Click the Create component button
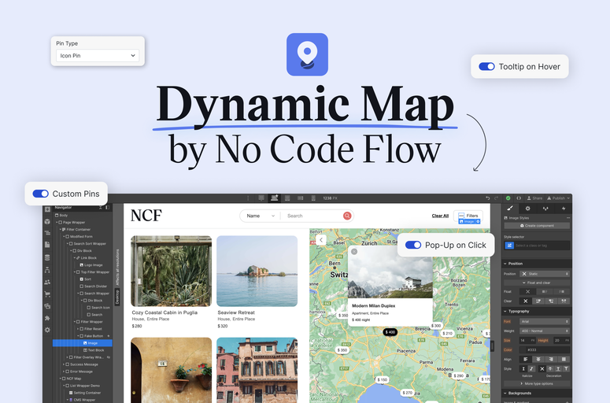610x403 pixels. click(537, 226)
